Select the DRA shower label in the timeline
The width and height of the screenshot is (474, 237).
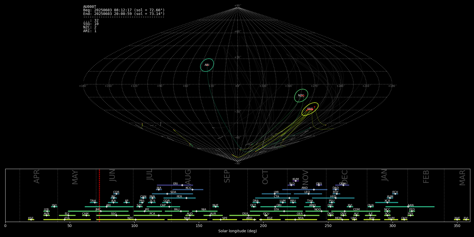pyautogui.click(x=256, y=201)
